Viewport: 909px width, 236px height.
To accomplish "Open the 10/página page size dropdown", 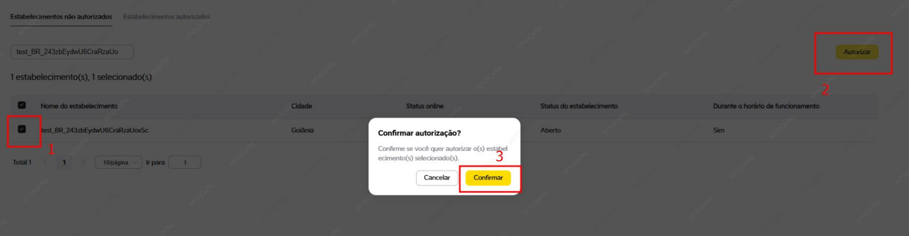I will pos(118,163).
